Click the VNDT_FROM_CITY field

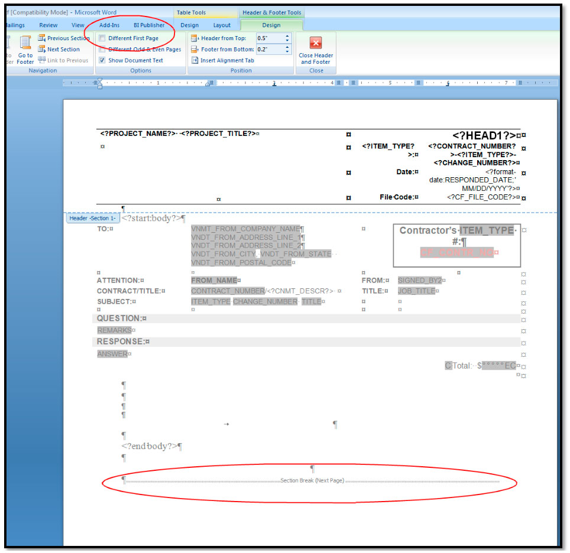(x=224, y=254)
